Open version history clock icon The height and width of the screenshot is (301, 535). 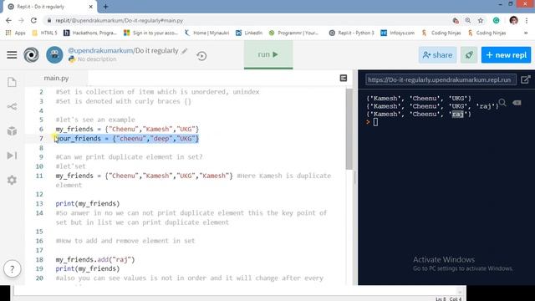(201, 56)
